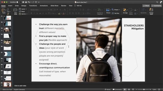Open the Slide Show tab
163x91 pixels.
click(55, 6)
